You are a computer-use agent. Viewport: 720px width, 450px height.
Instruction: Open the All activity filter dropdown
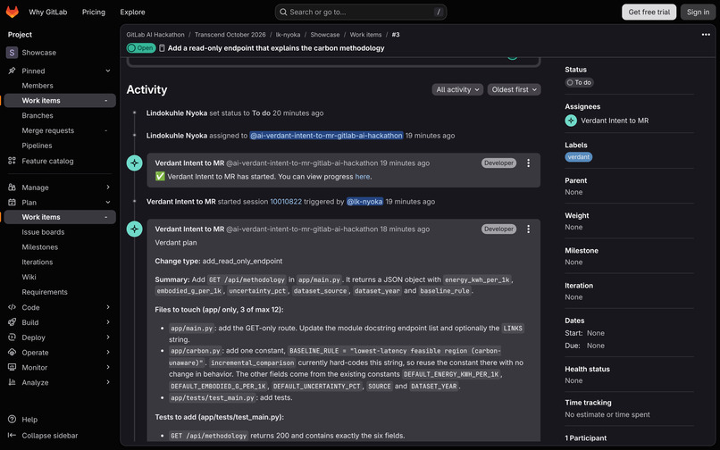[457, 89]
